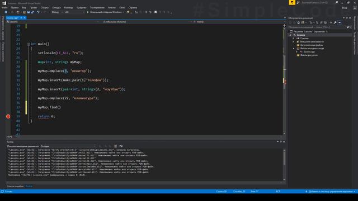Viewport: 358px width, 201px height.
Task: Click add to source control status item
Action: tap(331, 192)
